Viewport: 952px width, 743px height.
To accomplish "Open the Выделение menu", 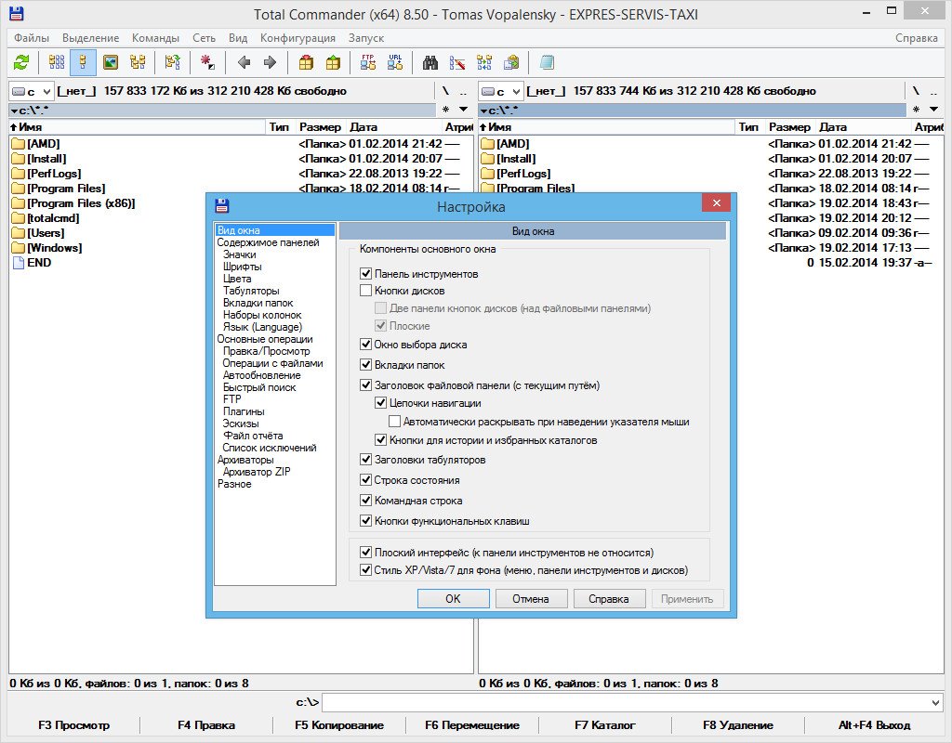I will click(x=90, y=37).
